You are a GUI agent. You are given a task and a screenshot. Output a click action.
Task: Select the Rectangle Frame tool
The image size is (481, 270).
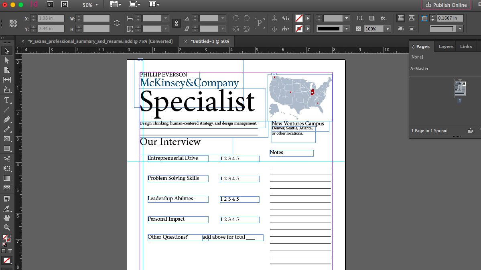6,139
